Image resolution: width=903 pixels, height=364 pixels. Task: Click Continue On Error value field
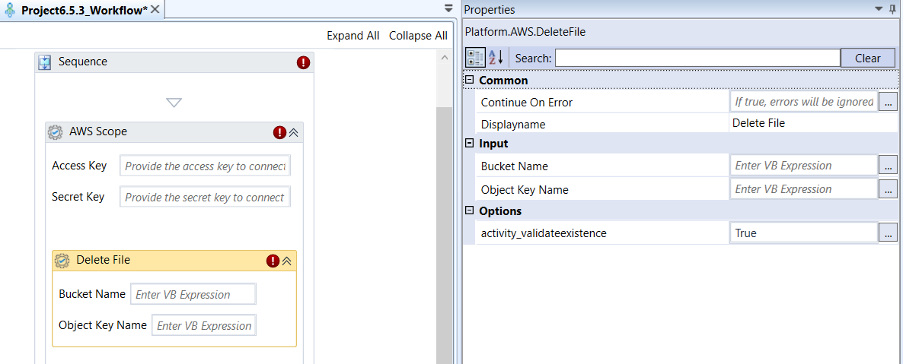[803, 103]
